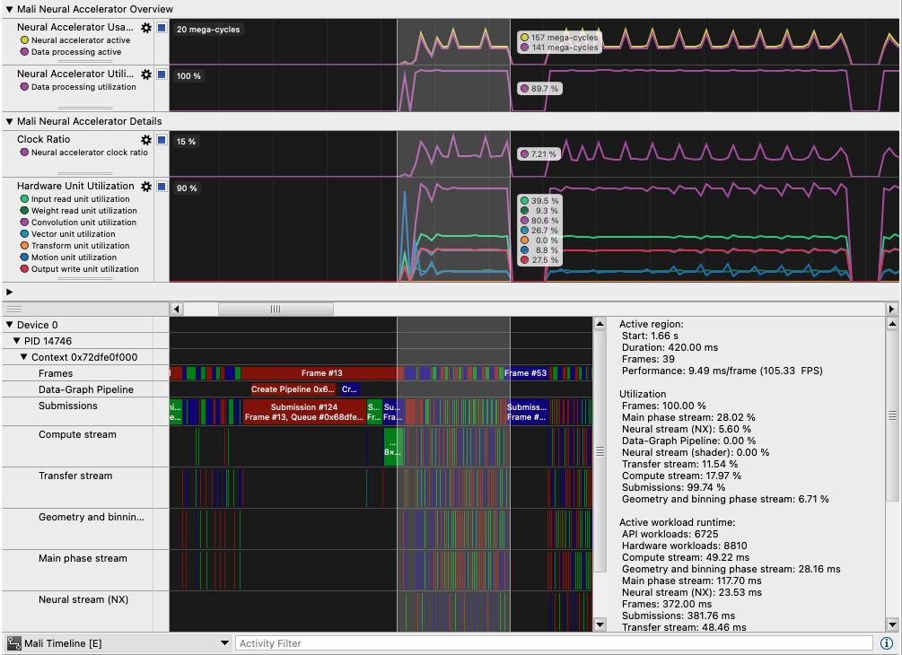
Task: Select green 8×... block in Compute stream
Action: point(393,447)
